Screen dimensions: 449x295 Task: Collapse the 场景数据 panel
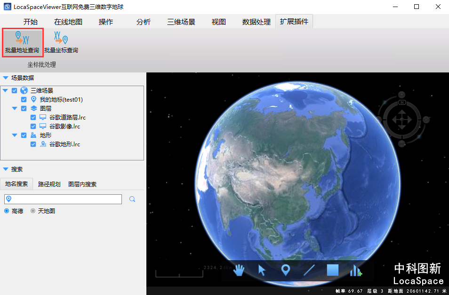6,78
